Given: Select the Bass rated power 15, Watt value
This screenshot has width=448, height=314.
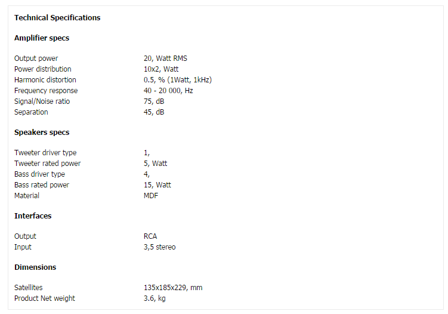Looking at the screenshot, I should 157,185.
